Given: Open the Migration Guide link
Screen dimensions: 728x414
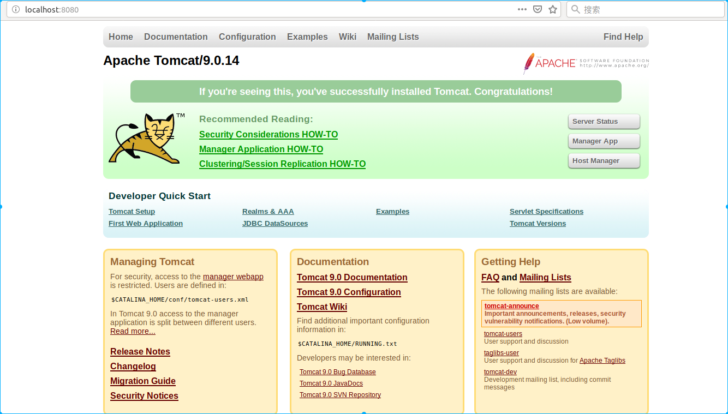Looking at the screenshot, I should (x=143, y=381).
